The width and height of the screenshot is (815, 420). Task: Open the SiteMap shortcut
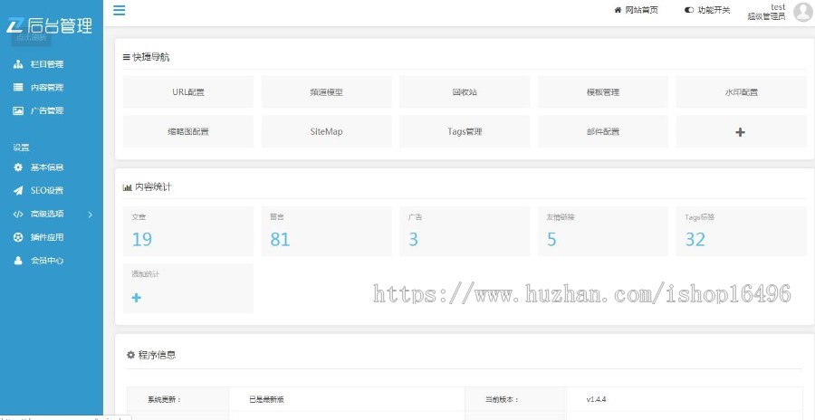pos(326,131)
